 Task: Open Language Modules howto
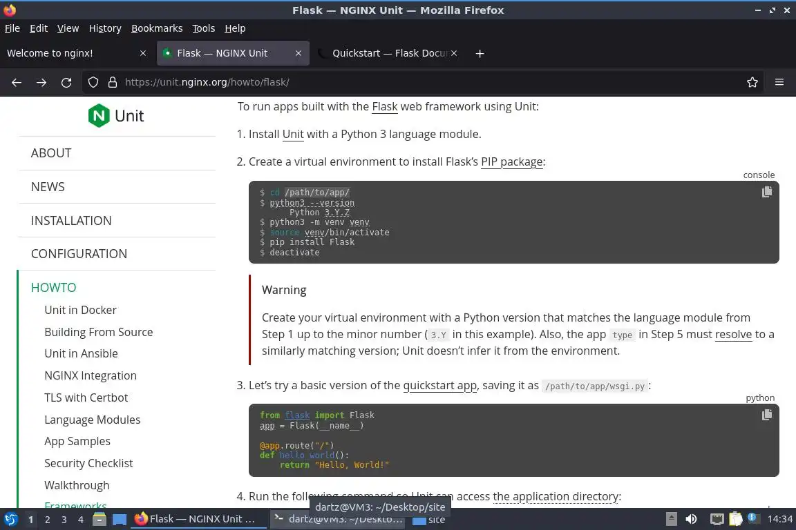pos(93,420)
